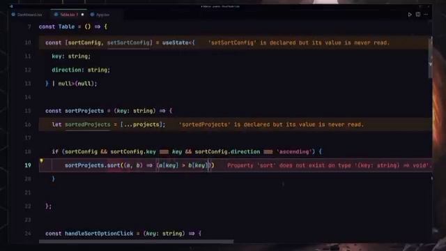Click the "Property 'sort' does not exist" error message
Viewport: 446px width, 251px height.
point(330,166)
